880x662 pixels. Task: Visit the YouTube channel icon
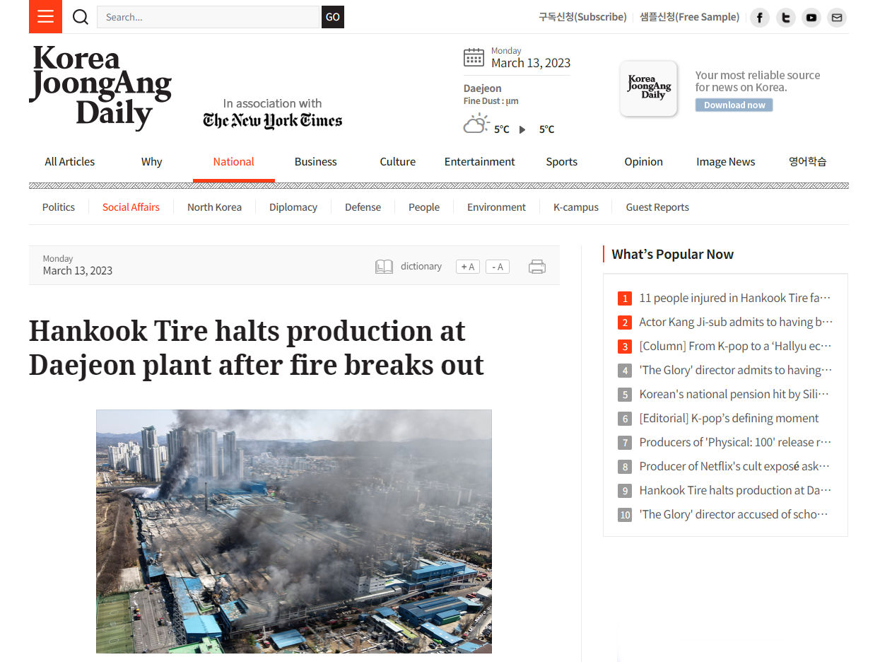pos(811,18)
